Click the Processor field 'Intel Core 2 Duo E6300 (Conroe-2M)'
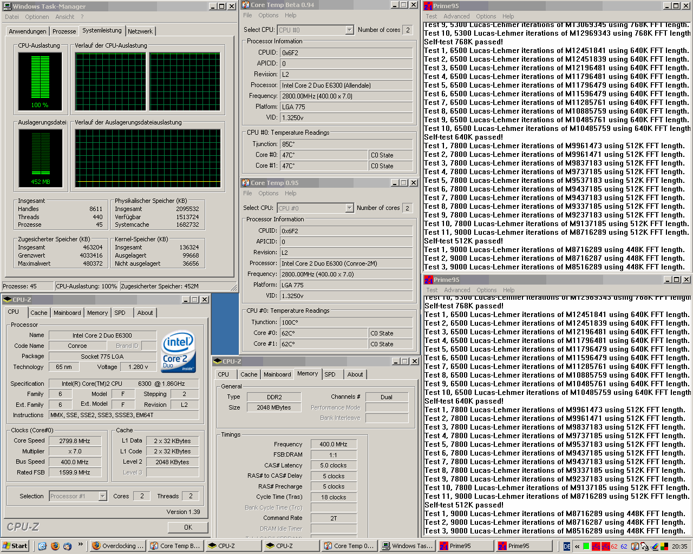Viewport: 693px width, 554px height. 346,263
